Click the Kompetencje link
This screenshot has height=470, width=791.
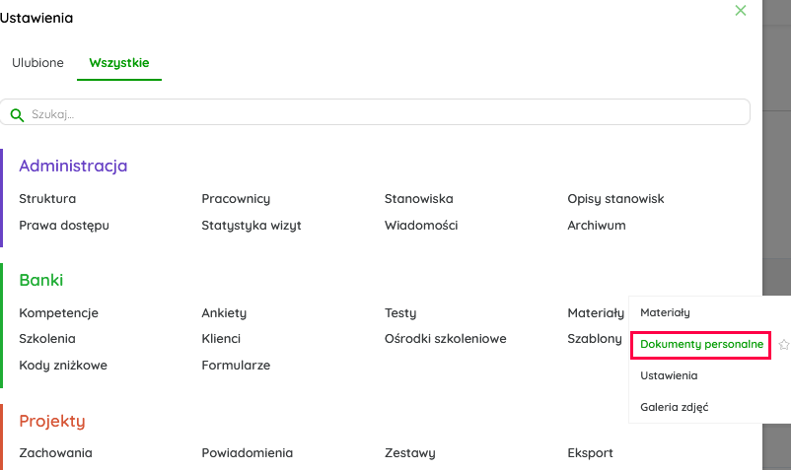click(59, 313)
